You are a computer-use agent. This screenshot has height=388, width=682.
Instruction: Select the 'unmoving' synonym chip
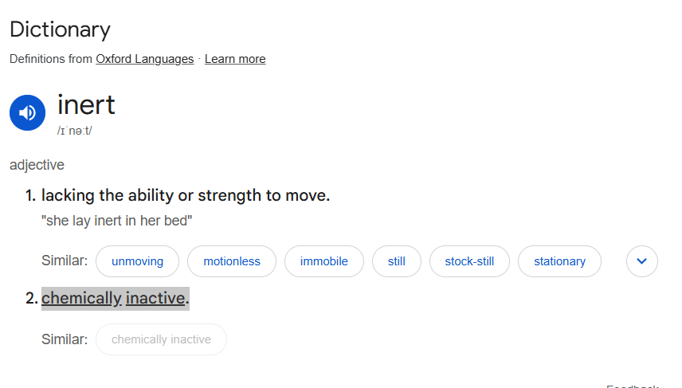tap(137, 261)
